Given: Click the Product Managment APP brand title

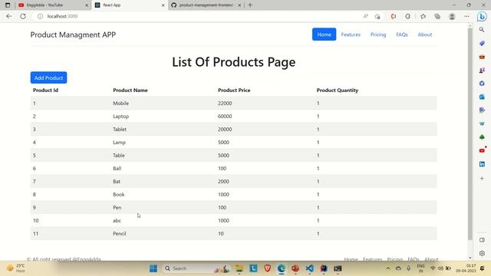Looking at the screenshot, I should click(73, 34).
